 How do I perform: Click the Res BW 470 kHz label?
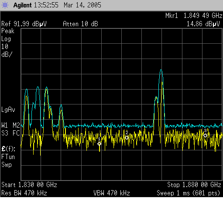[x=24, y=193]
